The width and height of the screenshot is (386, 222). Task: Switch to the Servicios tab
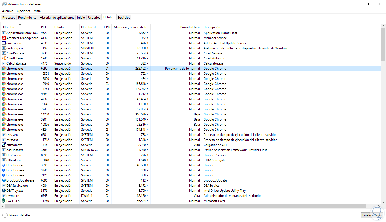[x=124, y=18]
